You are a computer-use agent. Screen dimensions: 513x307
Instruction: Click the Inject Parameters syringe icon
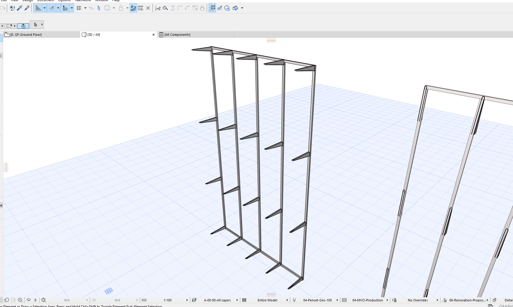[x=27, y=8]
